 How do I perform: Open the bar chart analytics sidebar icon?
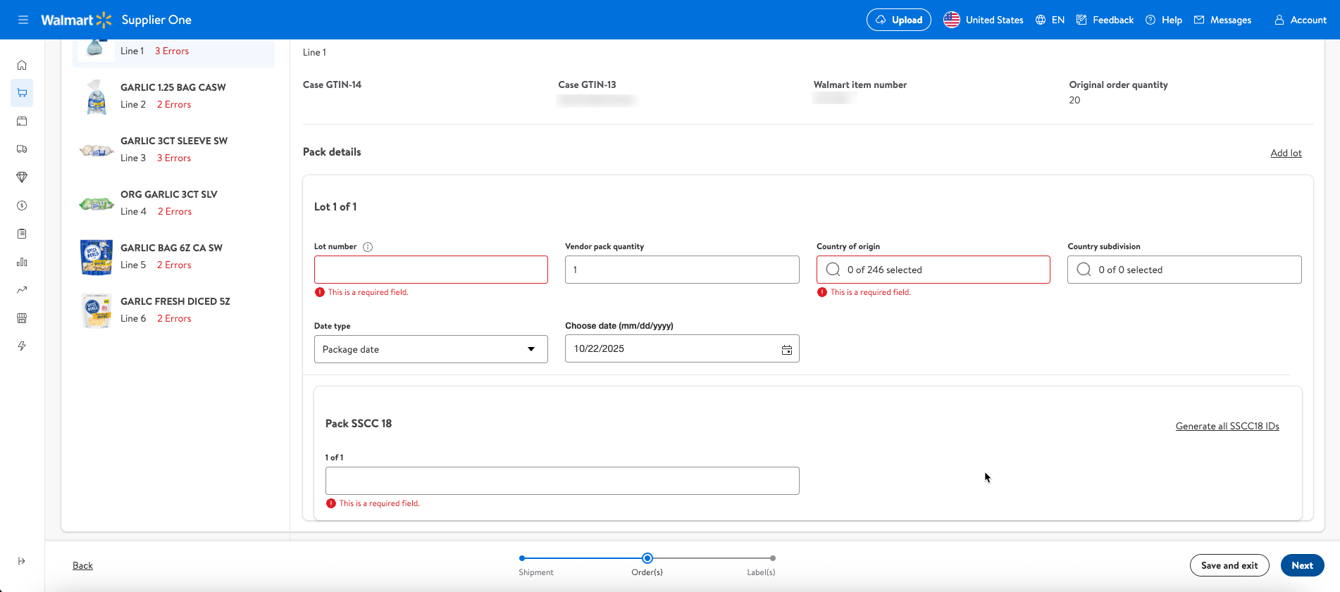(x=22, y=262)
